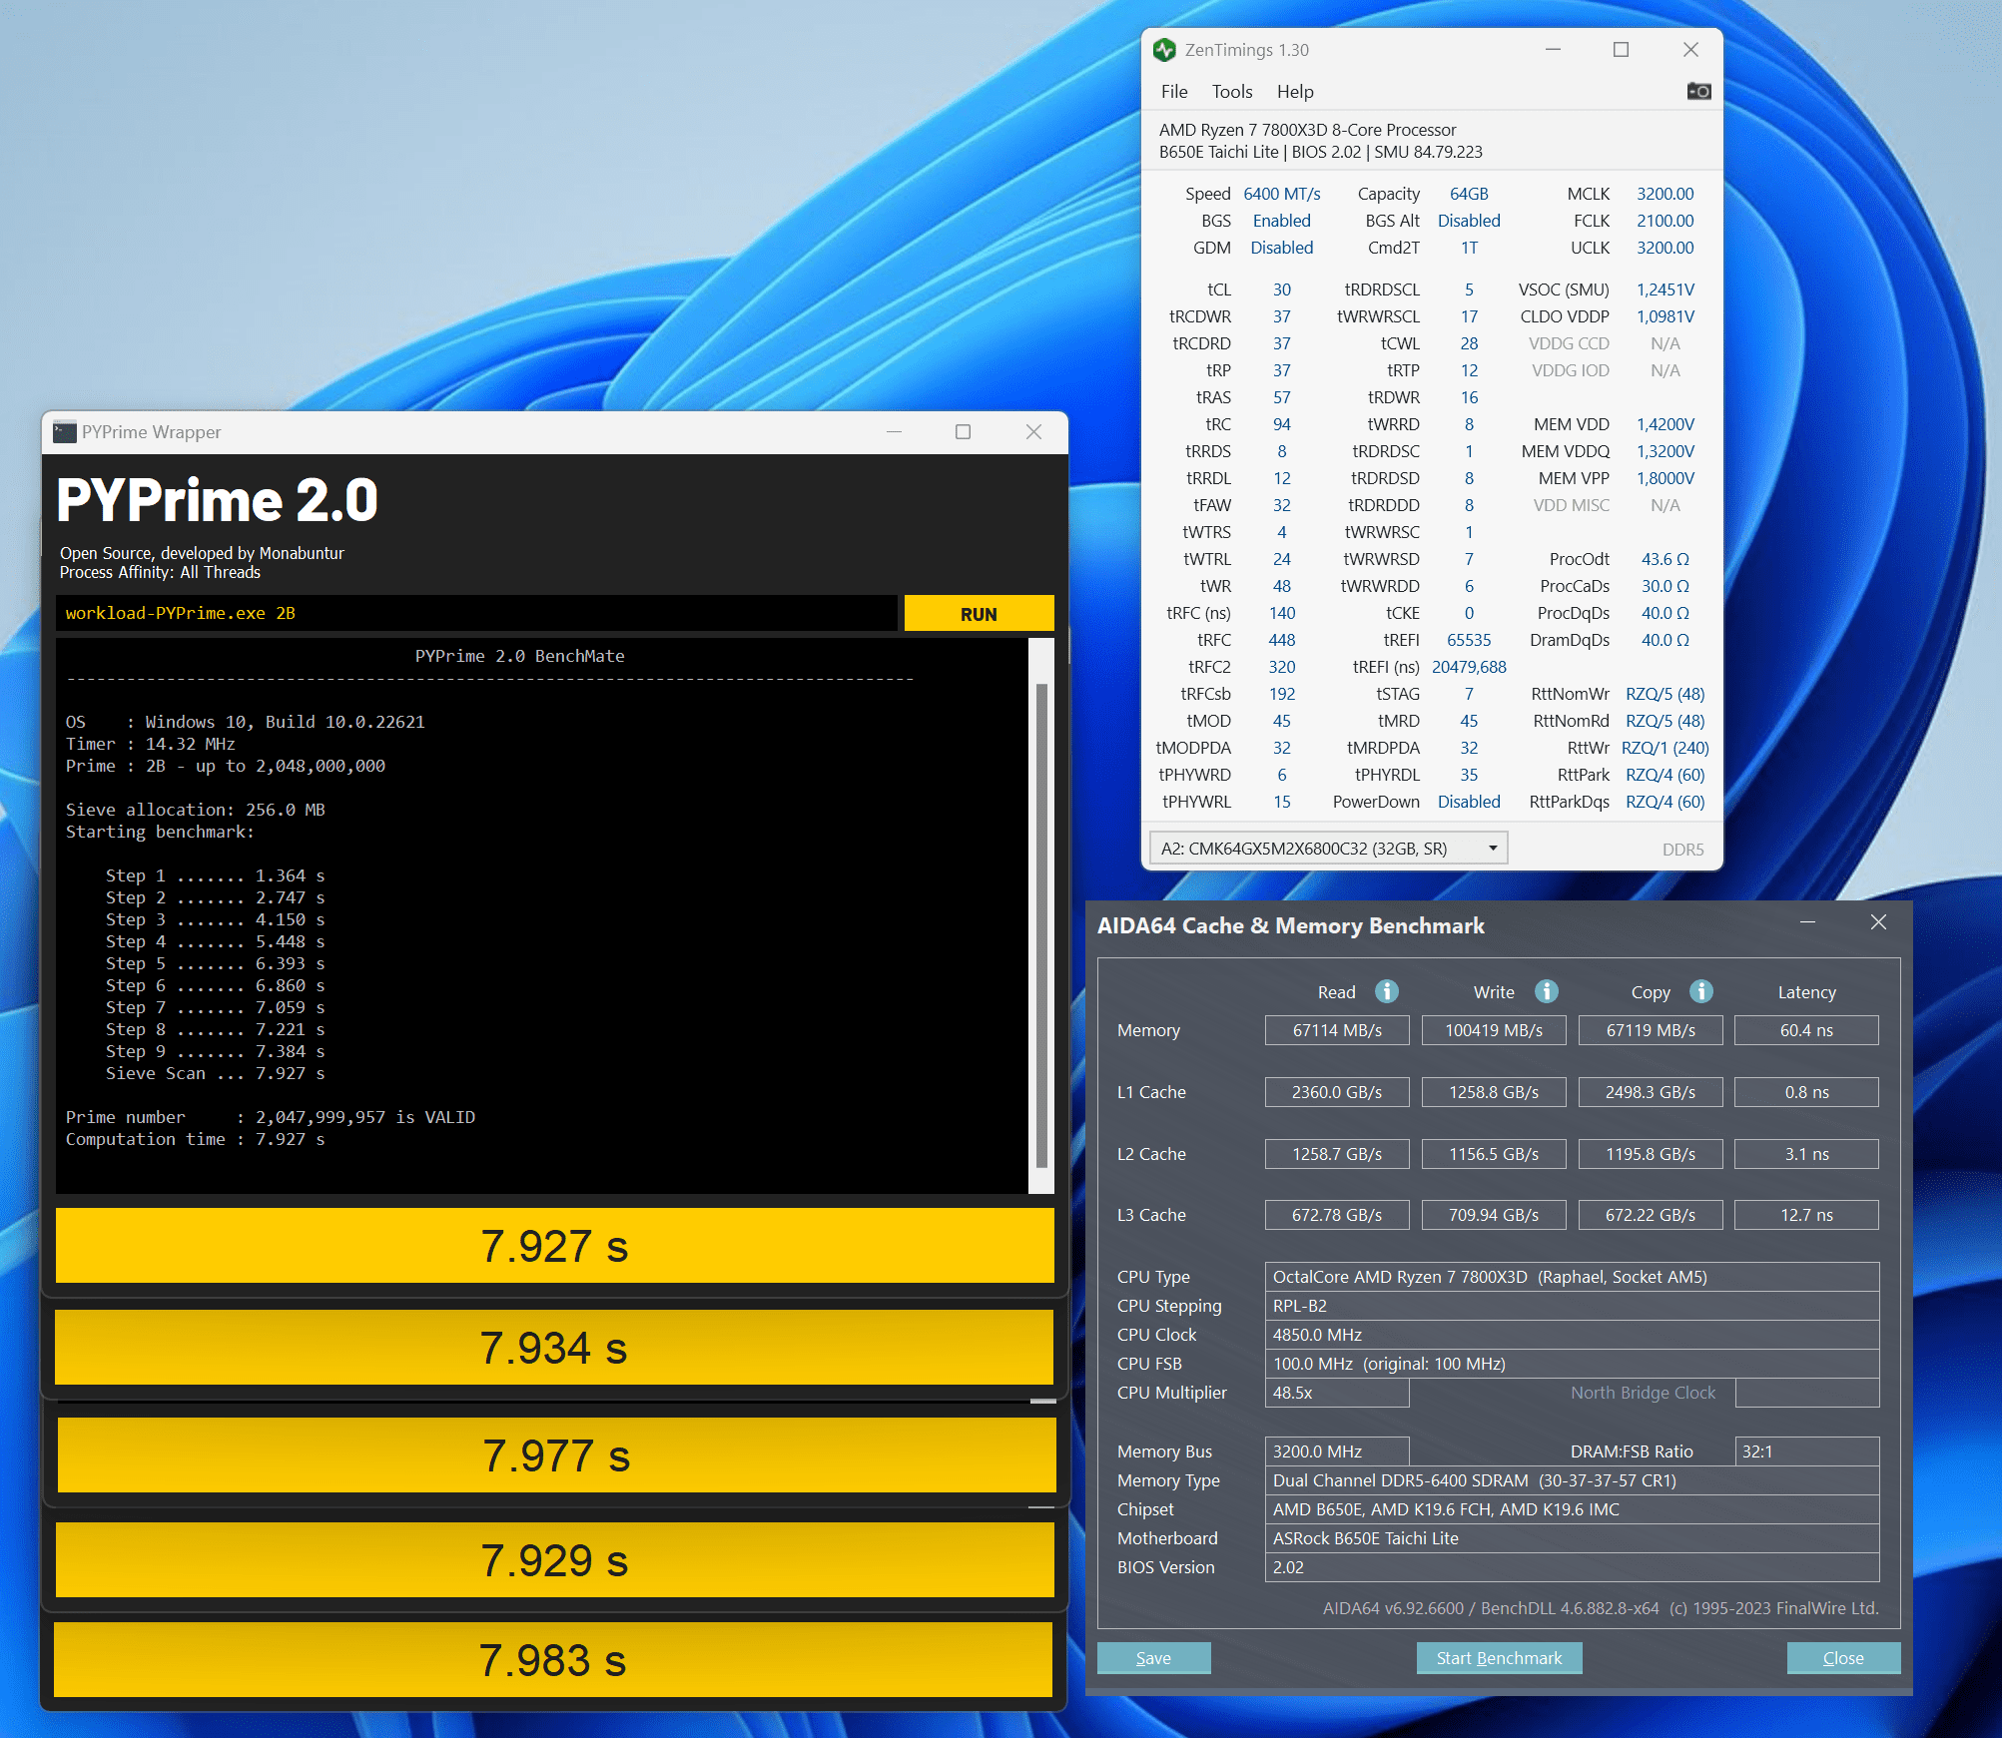
Task: Click the CPU Clock 4850.0 MHz field
Action: pyautogui.click(x=1572, y=1335)
